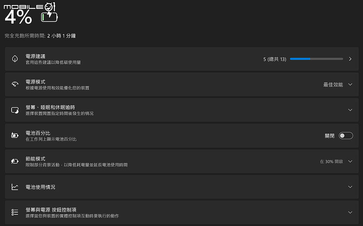The image size is (363, 226).
Task: Click the 5 (總共 13) recommendations count
Action: (275, 59)
